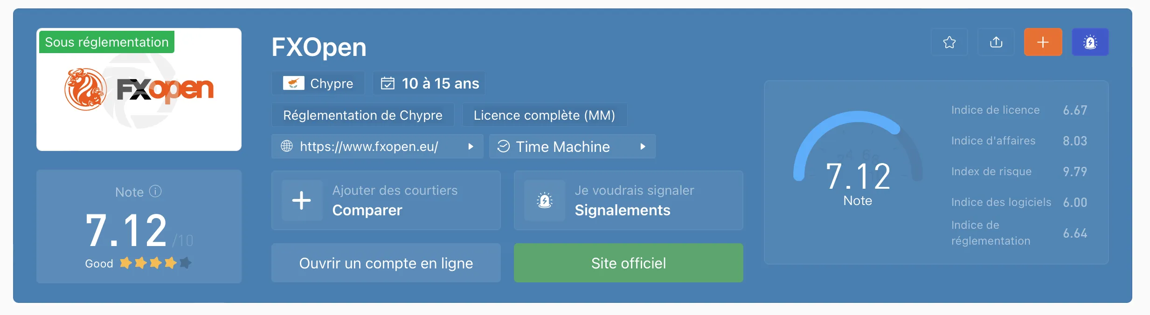
Task: Select the Licence complète (MM) tag
Action: (544, 115)
